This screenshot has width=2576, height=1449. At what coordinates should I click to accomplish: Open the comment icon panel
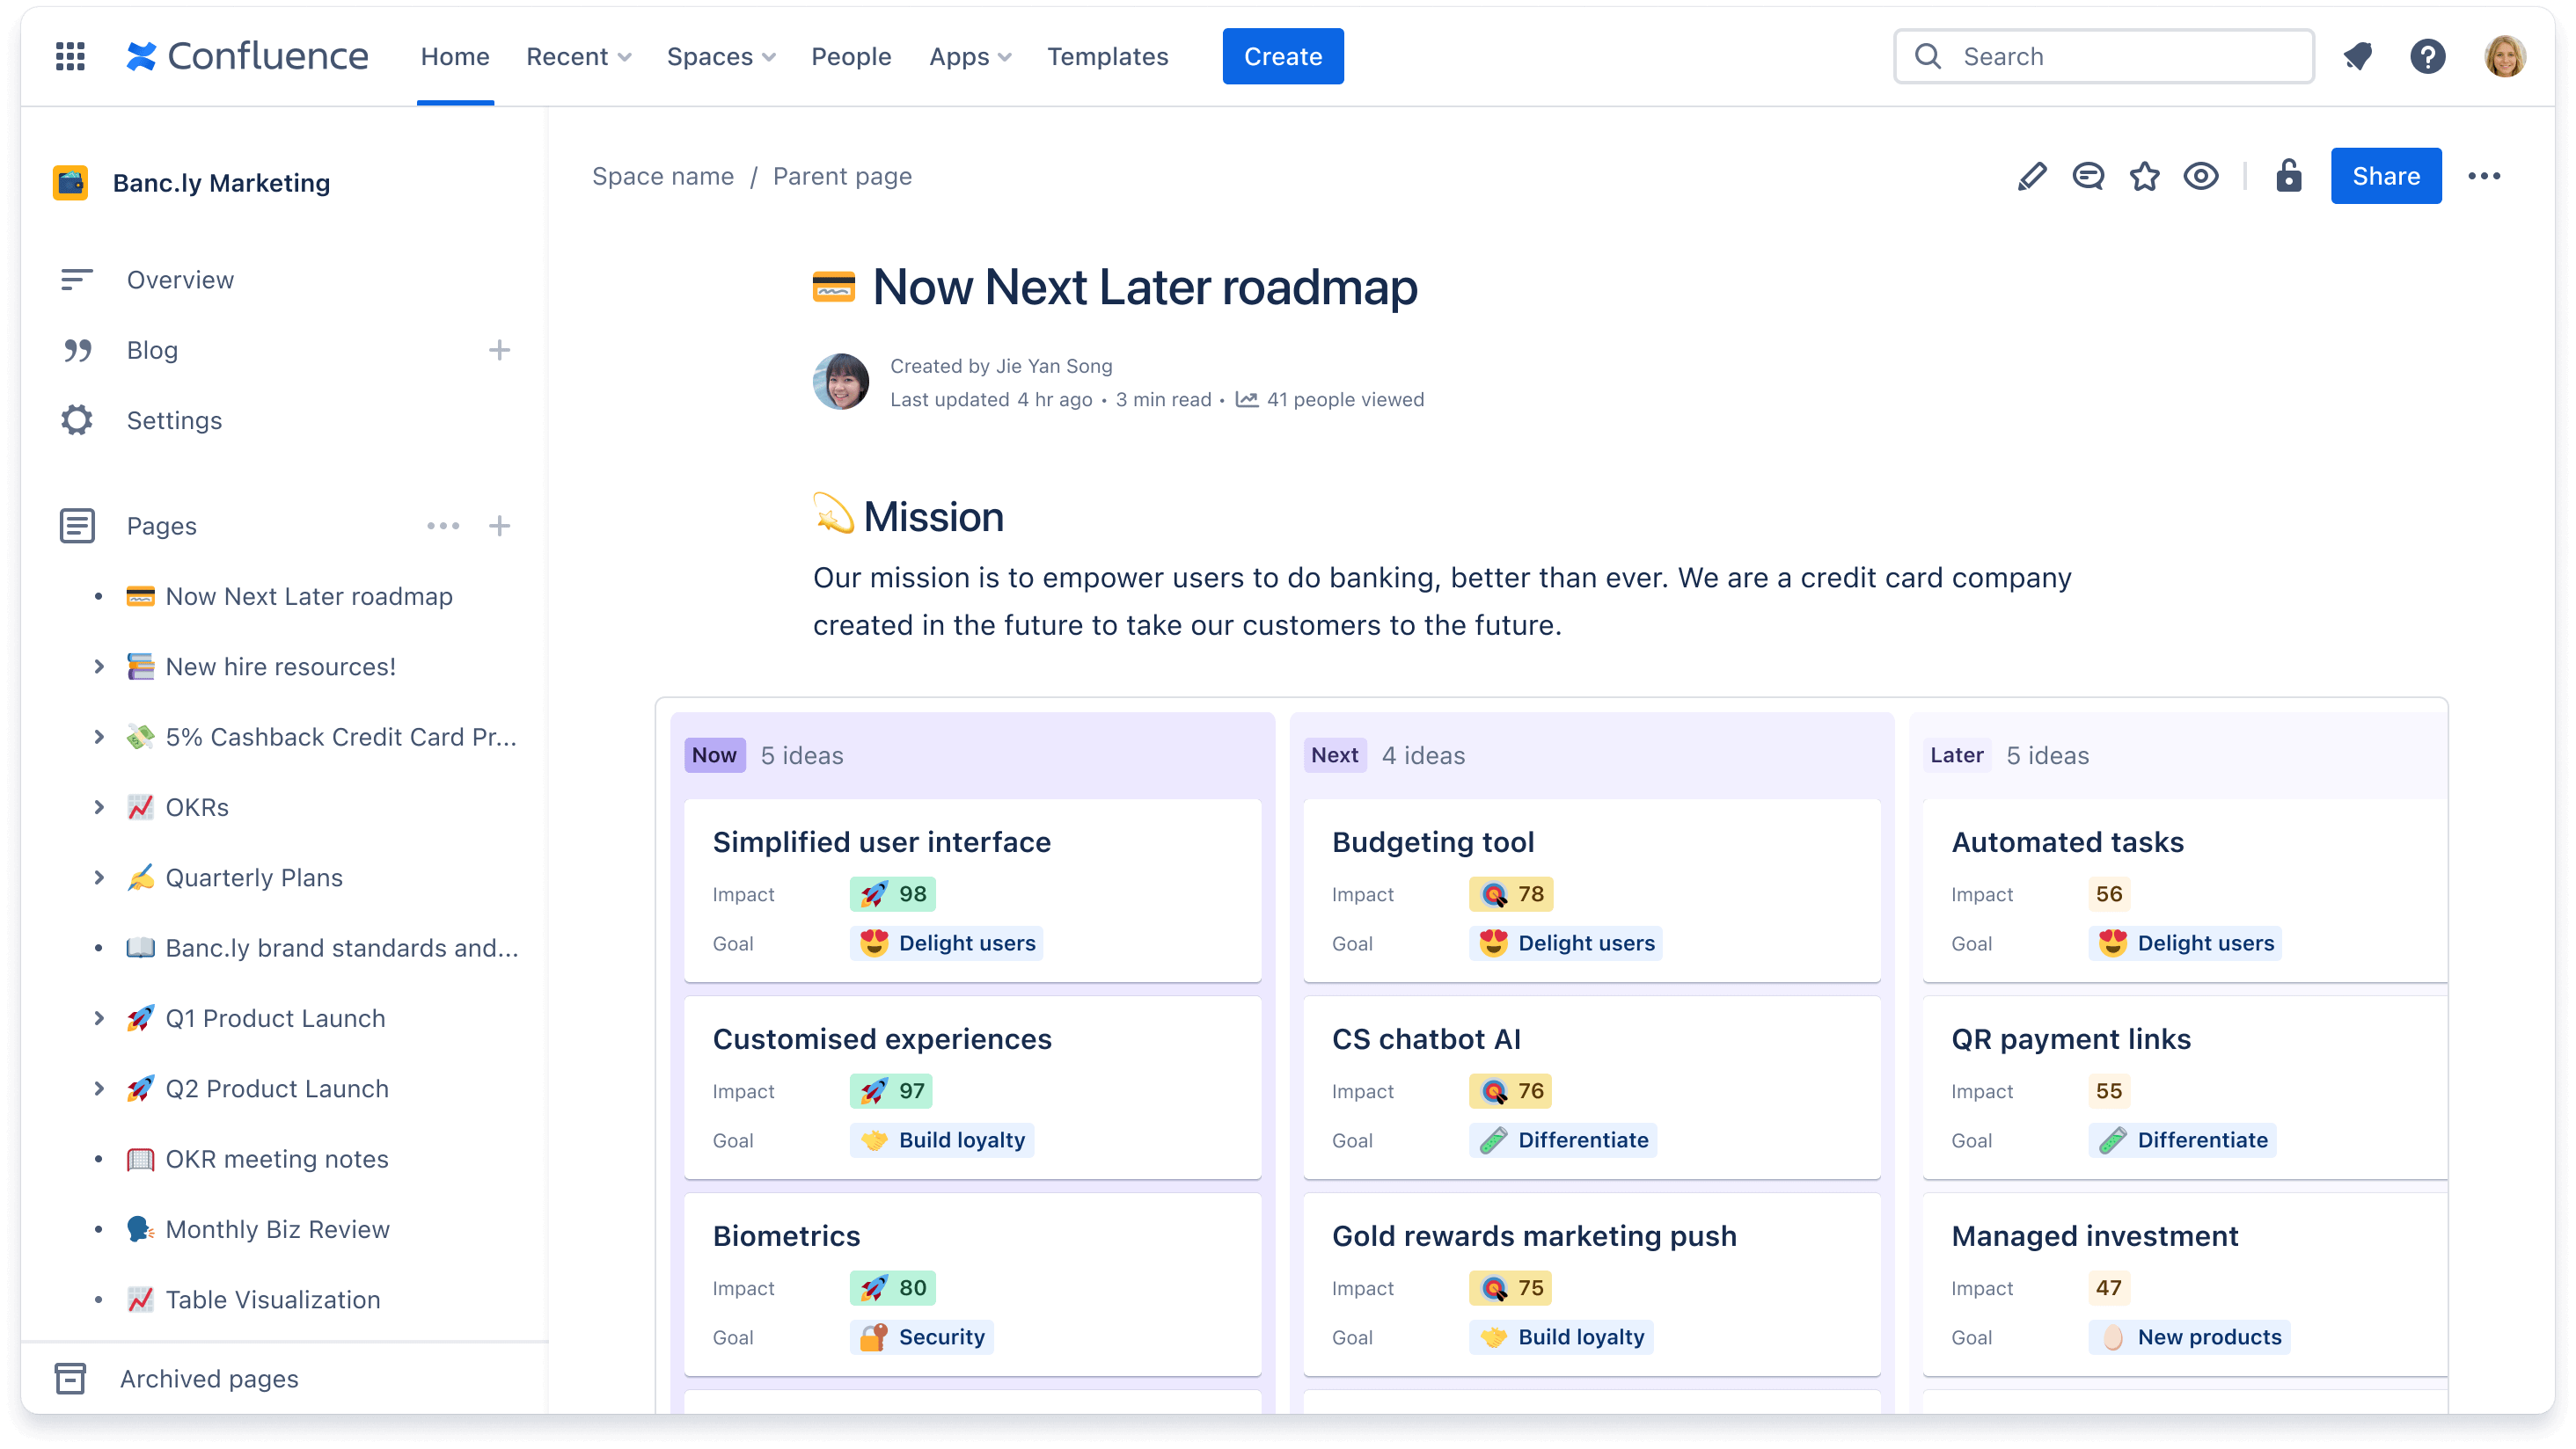point(2089,175)
